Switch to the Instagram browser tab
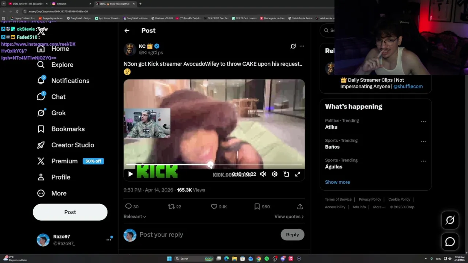Screen dimensions: 468x263 pyautogui.click(x=71, y=4)
